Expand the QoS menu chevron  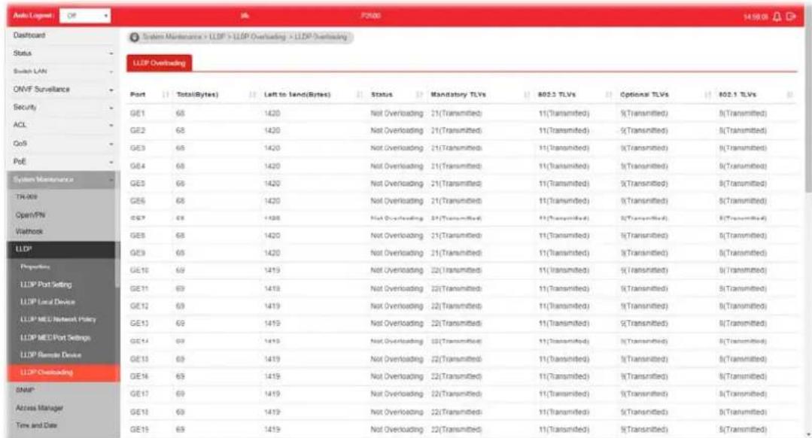111,144
